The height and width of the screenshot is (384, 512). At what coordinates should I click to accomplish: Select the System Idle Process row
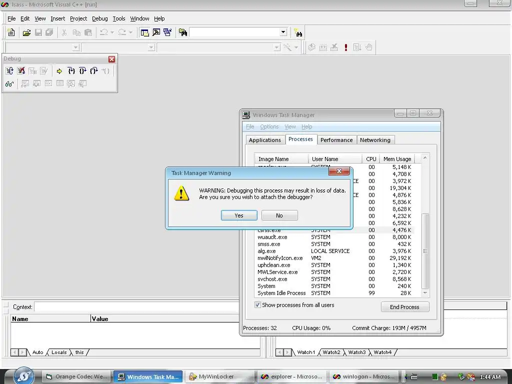tap(334, 293)
